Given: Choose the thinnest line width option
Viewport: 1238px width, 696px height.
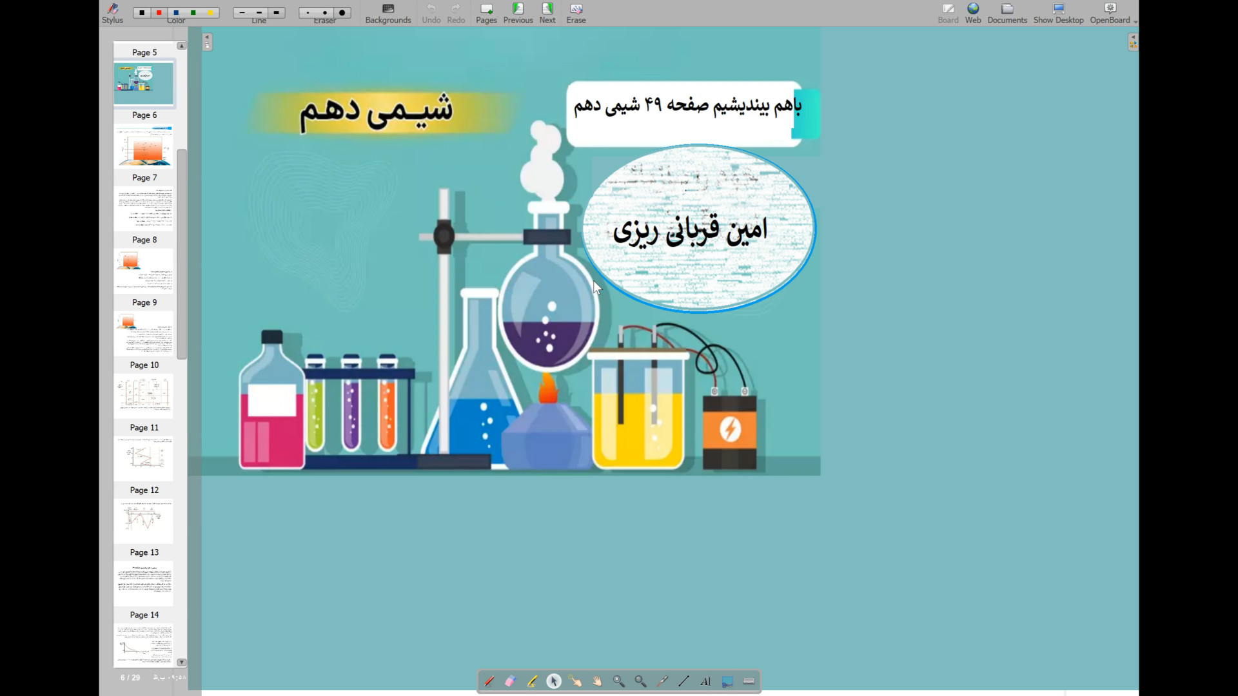Looking at the screenshot, I should pyautogui.click(x=242, y=12).
